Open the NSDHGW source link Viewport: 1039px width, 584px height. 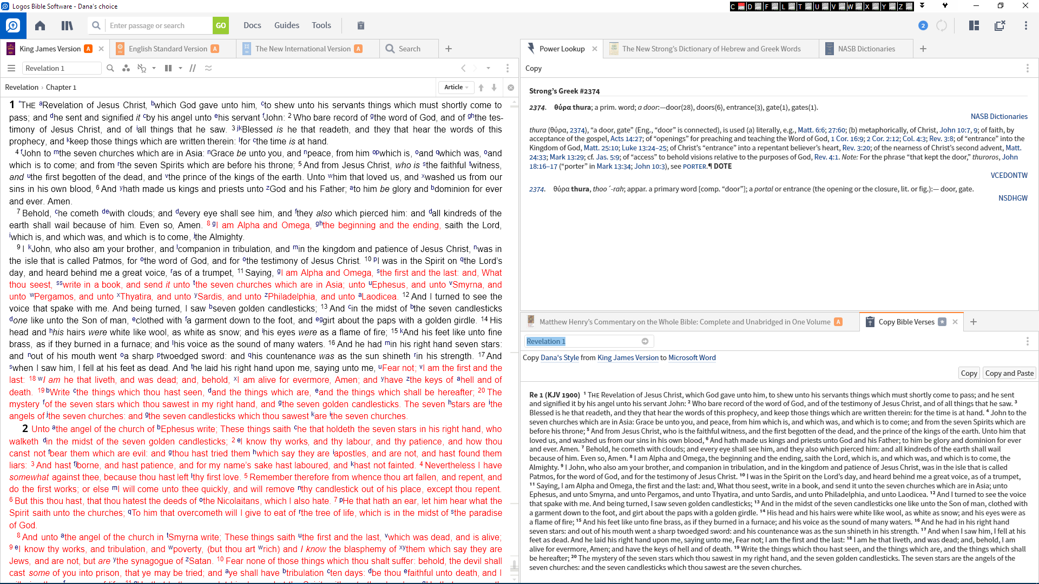tap(1012, 198)
